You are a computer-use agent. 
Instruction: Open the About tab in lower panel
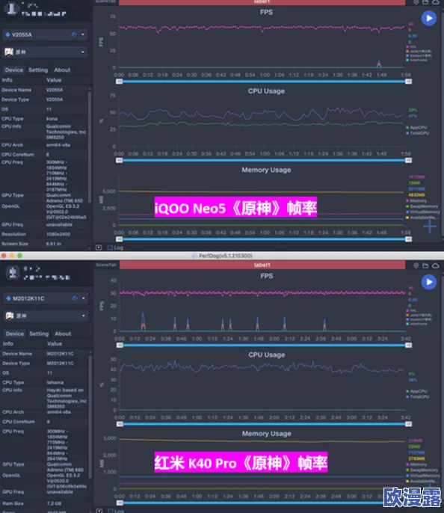point(63,334)
